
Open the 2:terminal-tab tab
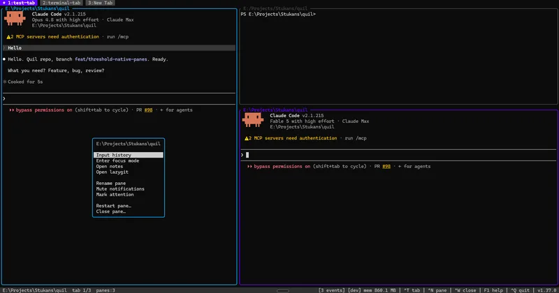(61, 3)
